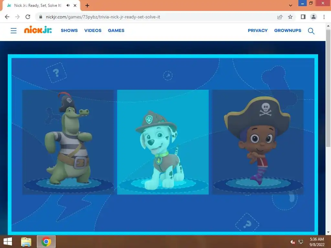Image resolution: width=331 pixels, height=248 pixels.
Task: Choose the pirate alligator character card
Action: (x=68, y=142)
